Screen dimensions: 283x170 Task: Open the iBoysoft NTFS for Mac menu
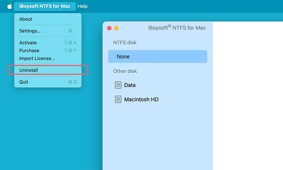45,6
